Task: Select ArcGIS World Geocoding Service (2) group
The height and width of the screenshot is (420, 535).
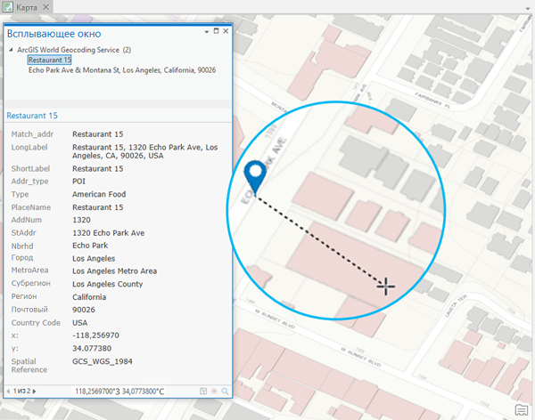Action: [x=74, y=50]
